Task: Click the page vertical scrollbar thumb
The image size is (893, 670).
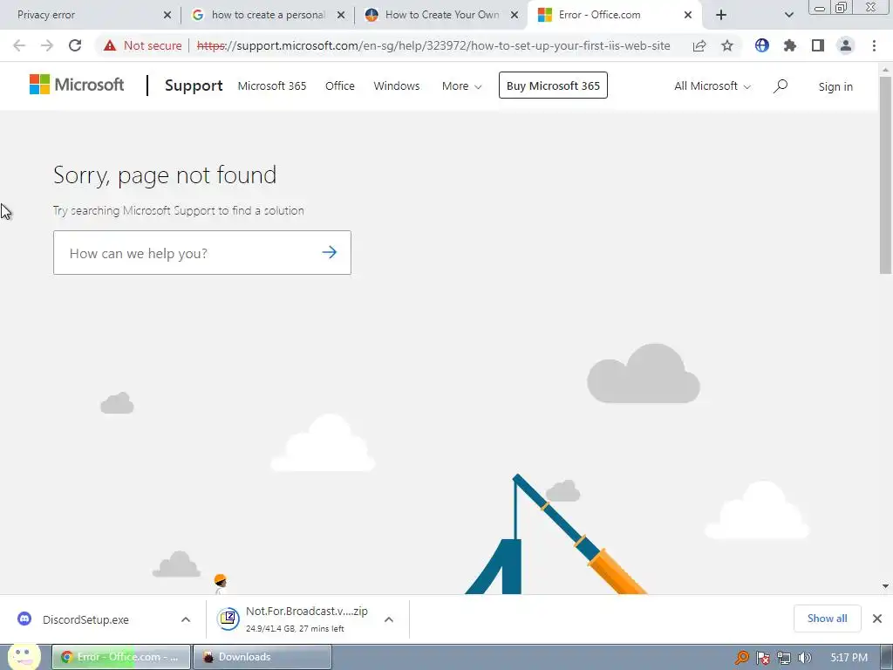Action: (885, 175)
